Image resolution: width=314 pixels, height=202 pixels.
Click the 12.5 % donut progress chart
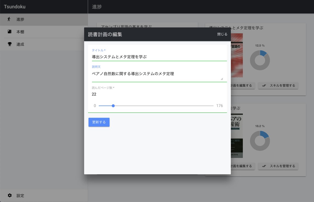tap(260, 60)
